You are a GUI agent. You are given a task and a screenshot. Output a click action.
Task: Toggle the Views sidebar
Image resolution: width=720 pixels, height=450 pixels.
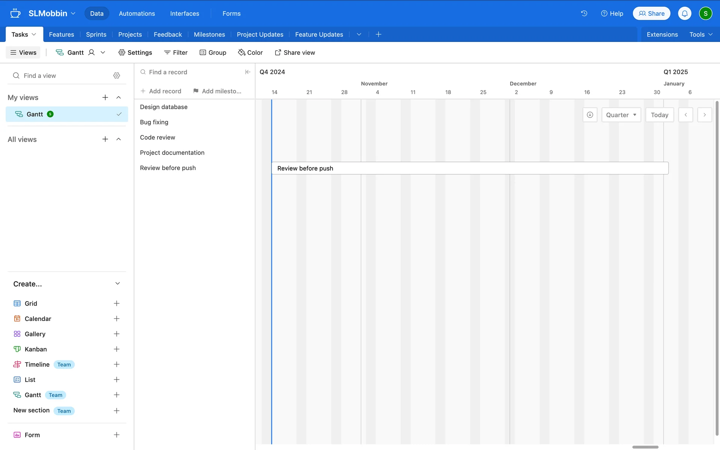[x=23, y=52]
